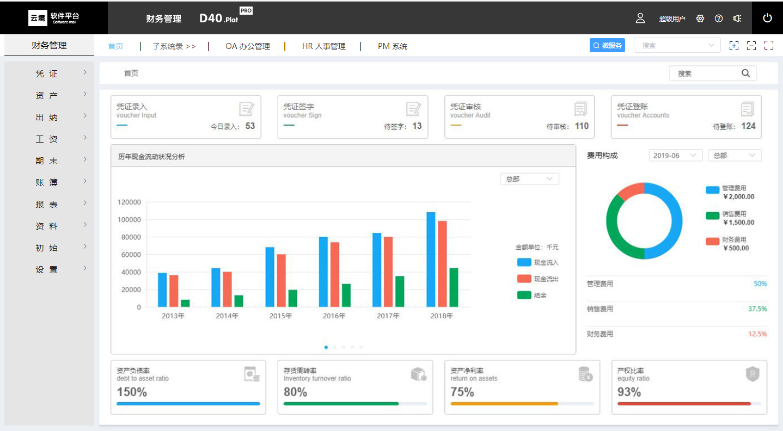The image size is (783, 431).
Task: Click 子系统录 >> link
Action: tap(174, 46)
